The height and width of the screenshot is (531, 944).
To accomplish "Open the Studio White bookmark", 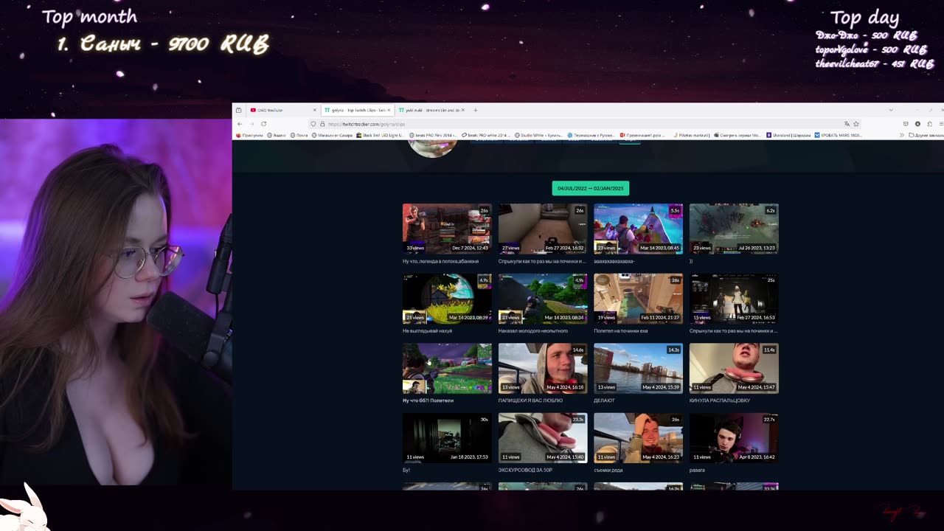I will click(540, 135).
